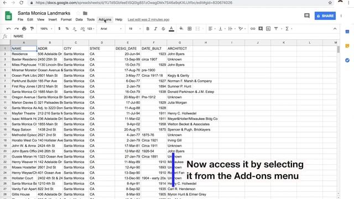The image size is (354, 199).
Task: Click the vertical scrollbar thumb
Action: click(338, 49)
